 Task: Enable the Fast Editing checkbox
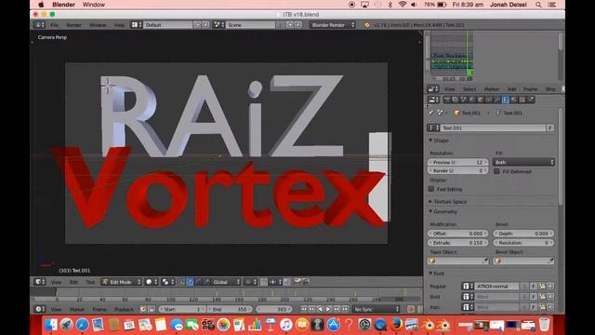click(x=431, y=189)
